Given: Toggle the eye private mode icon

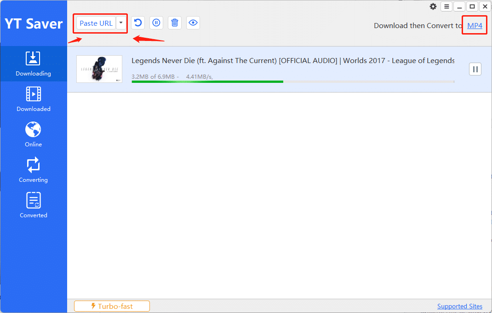Looking at the screenshot, I should pos(193,23).
